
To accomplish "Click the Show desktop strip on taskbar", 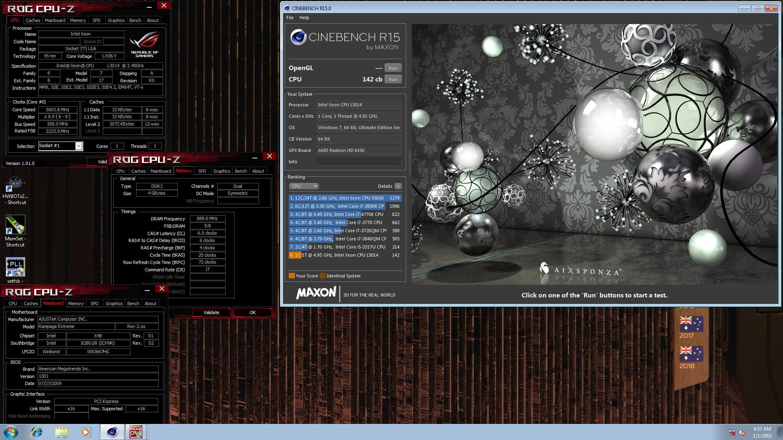I will 780,432.
